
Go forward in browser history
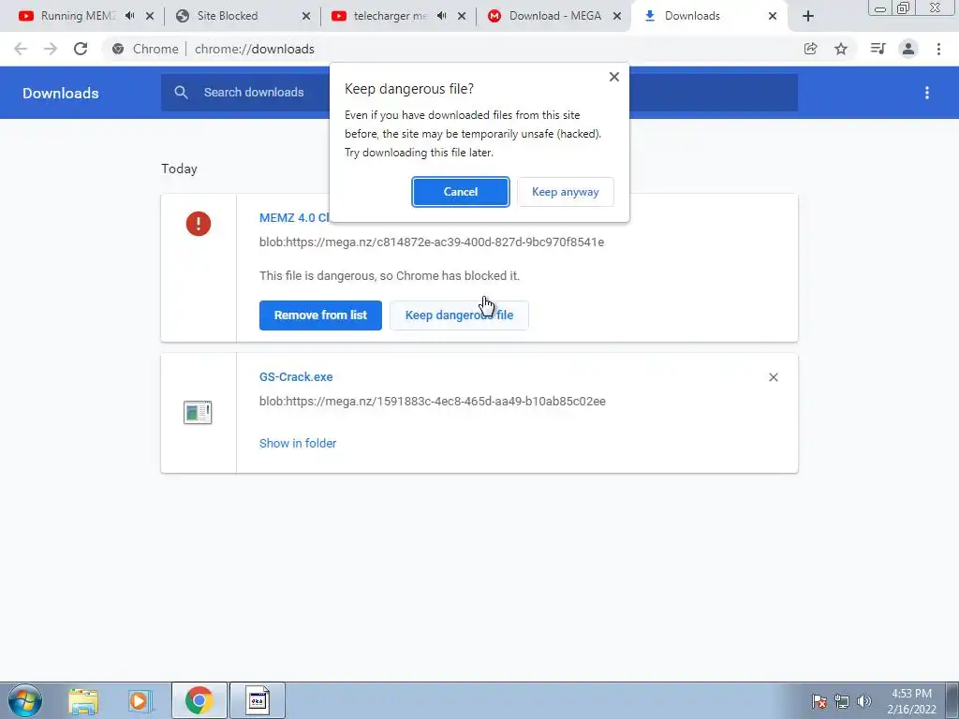[51, 49]
